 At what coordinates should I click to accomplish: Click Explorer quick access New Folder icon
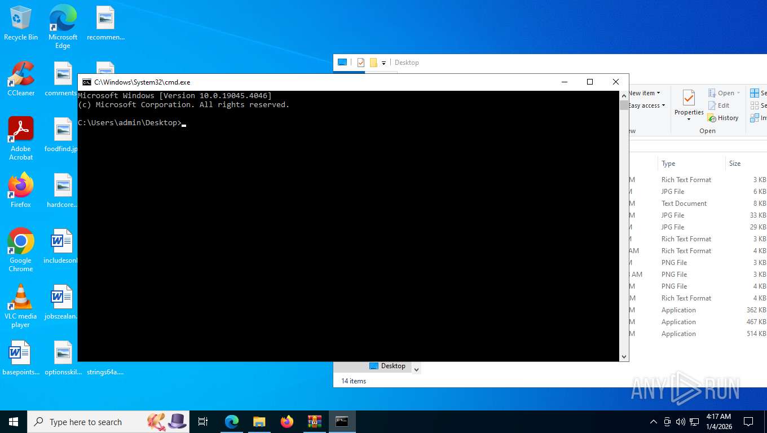[373, 63]
